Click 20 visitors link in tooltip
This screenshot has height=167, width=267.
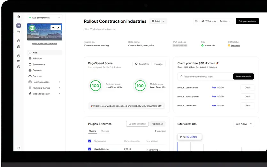[x=192, y=137]
